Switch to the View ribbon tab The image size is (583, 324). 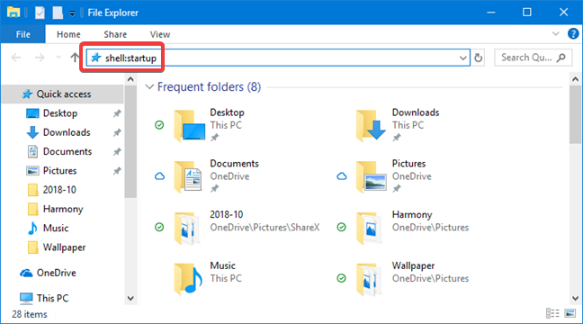point(160,34)
